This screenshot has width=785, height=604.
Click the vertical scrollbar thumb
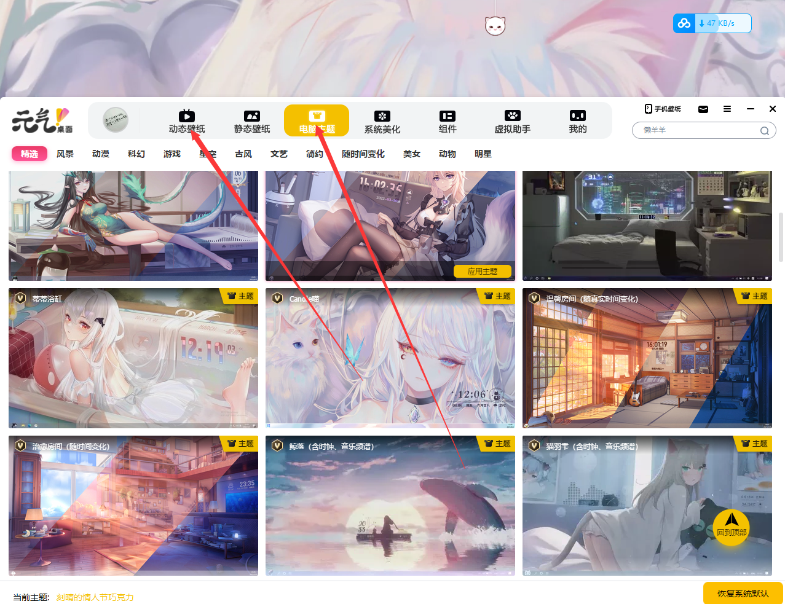(781, 237)
